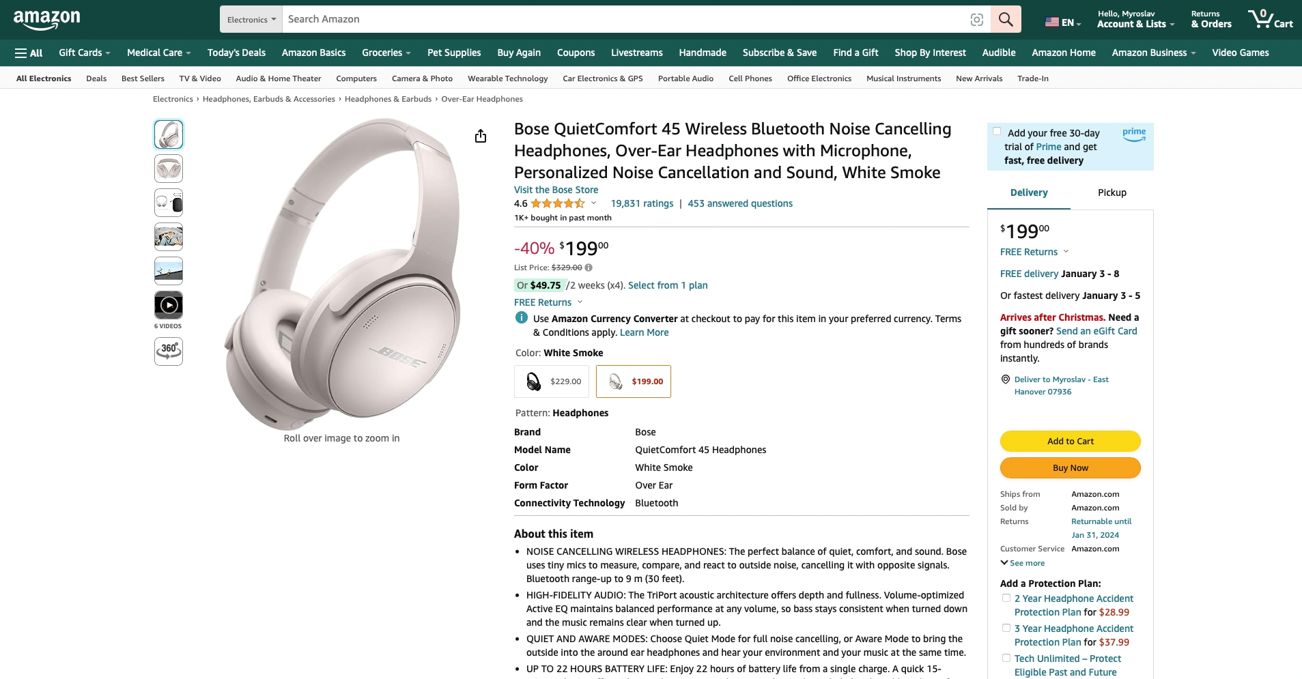This screenshot has width=1302, height=679.
Task: Expand See more seller details
Action: (1023, 563)
